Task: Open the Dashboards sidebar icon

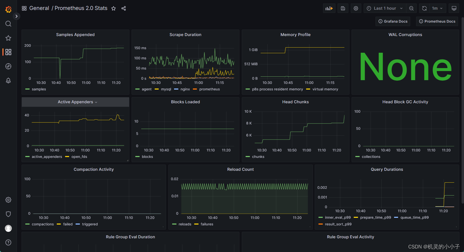Action: coord(8,52)
